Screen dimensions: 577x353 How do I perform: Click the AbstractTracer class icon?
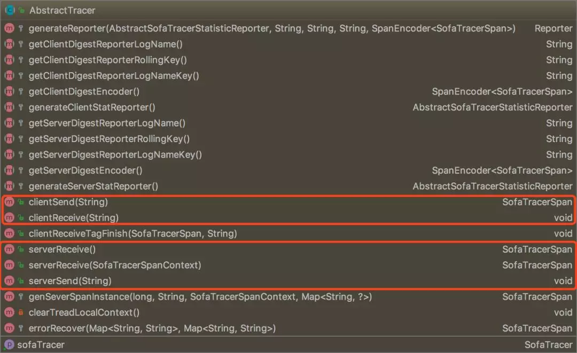tap(10, 10)
